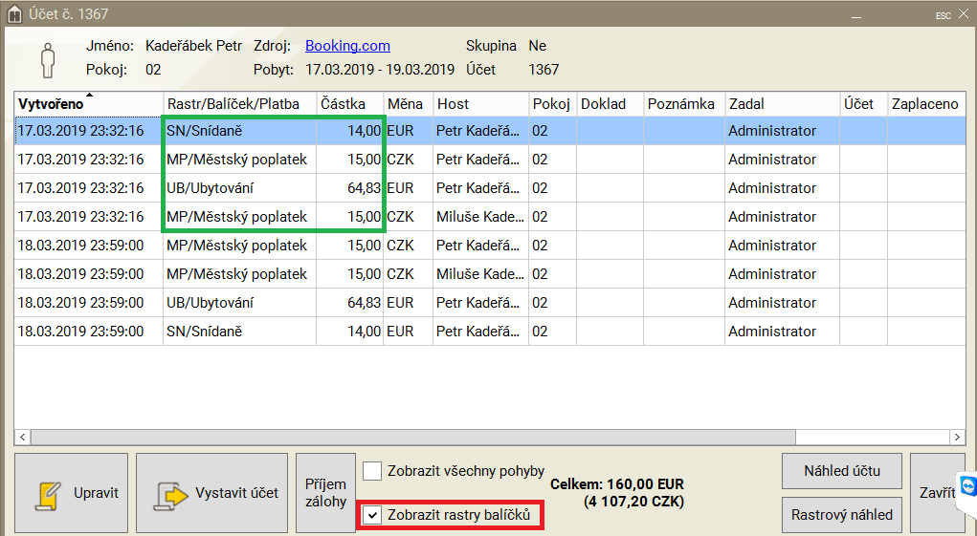
Task: Open Náhled účtu preview
Action: [841, 470]
